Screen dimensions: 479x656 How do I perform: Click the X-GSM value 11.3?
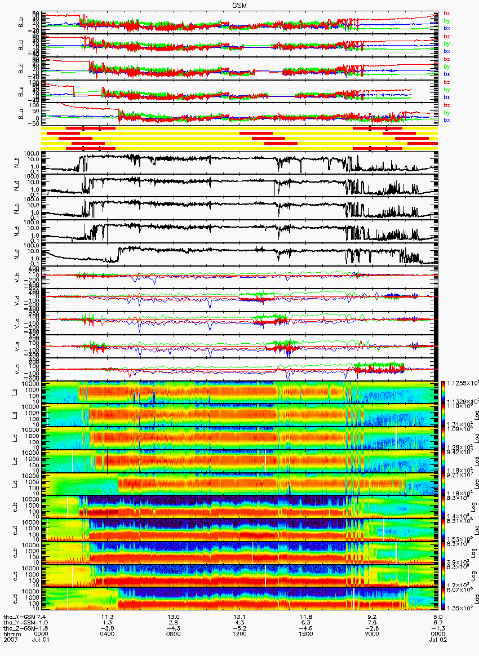coord(108,617)
